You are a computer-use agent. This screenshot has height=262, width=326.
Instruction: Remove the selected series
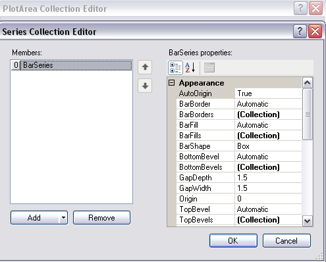(101, 218)
